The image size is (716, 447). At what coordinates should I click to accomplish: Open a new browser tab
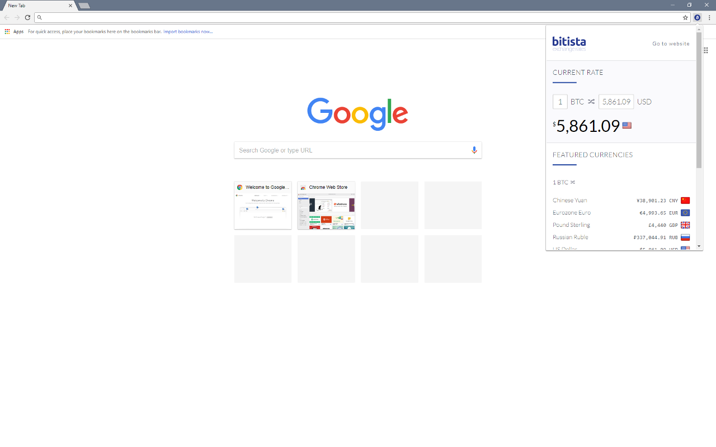pos(84,6)
